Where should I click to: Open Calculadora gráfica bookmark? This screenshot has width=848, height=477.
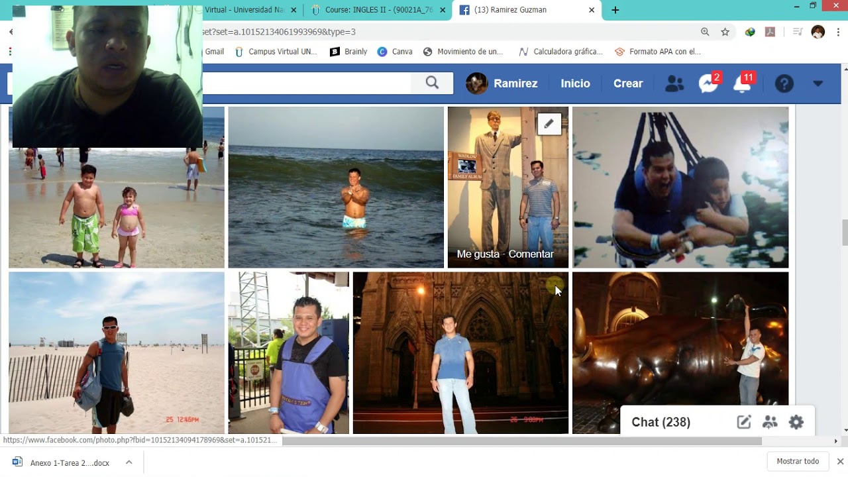pos(560,51)
